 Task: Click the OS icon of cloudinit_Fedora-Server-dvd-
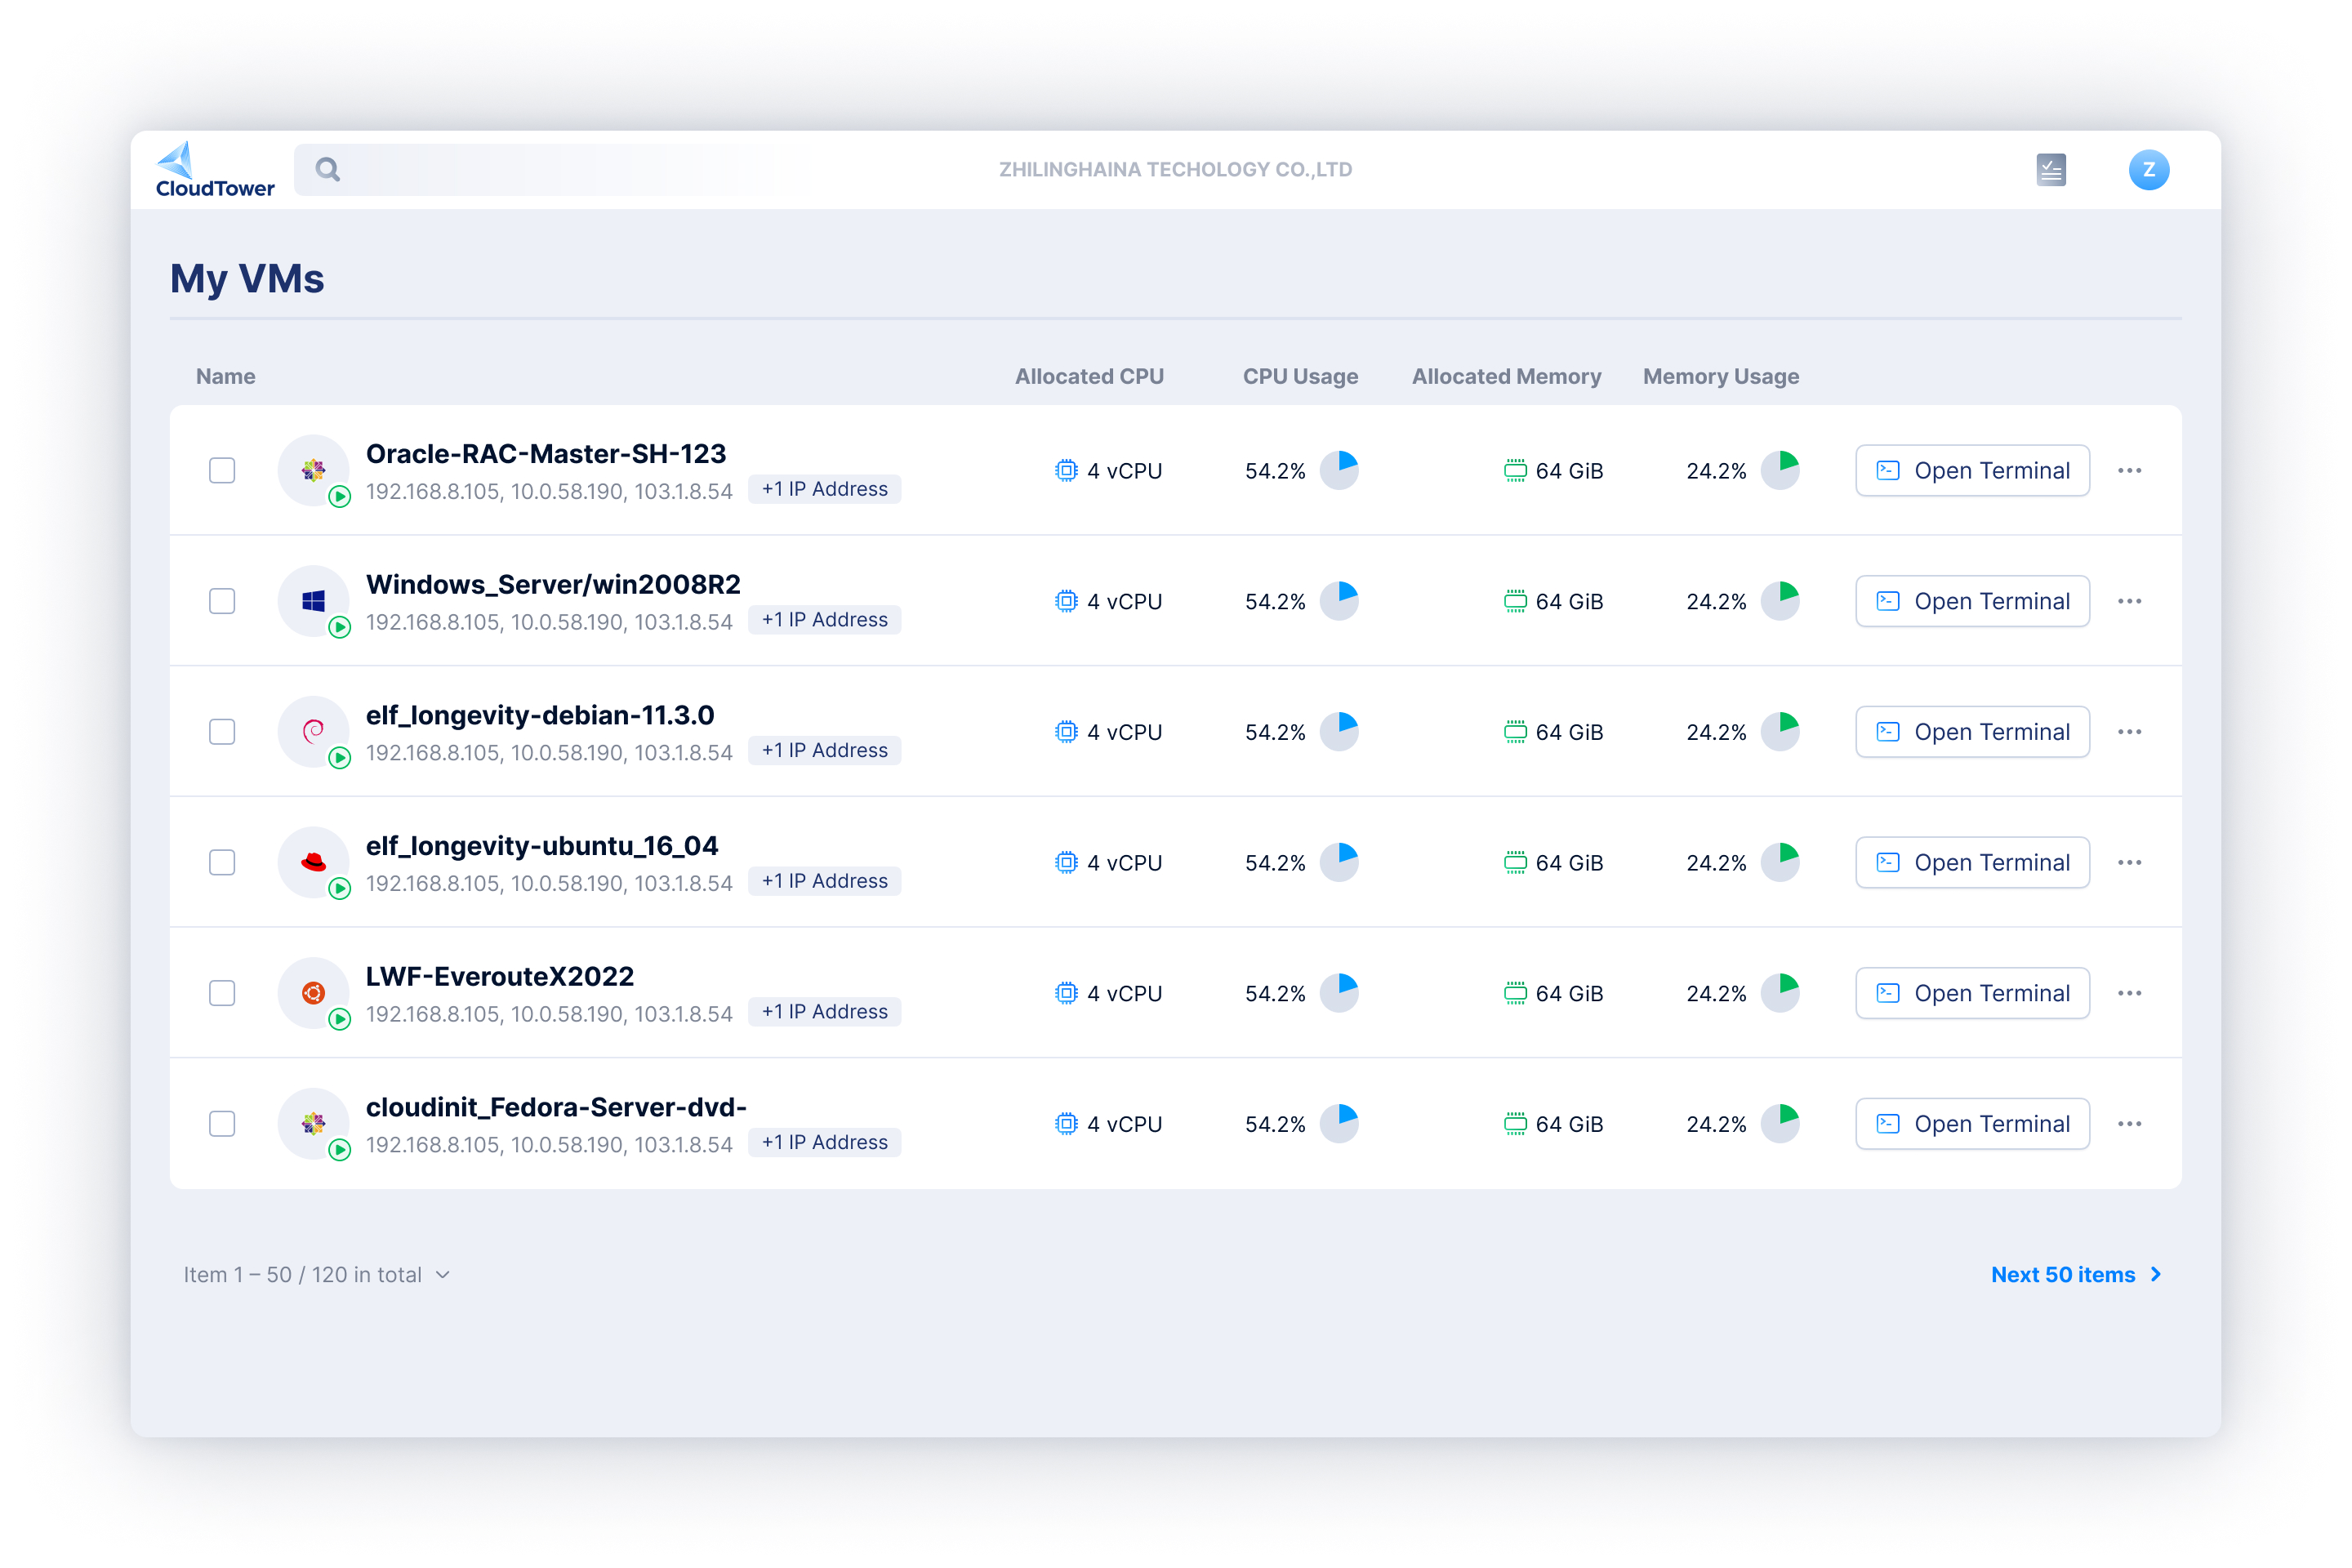point(313,1123)
